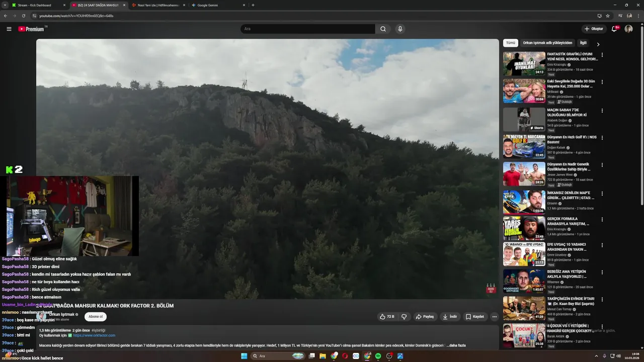Click the main video player area

click(267, 169)
